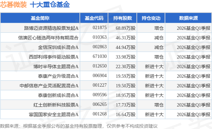Click fund code 006904
Image resolution: width=212 pixels, height=129 pixels.
pos(100,75)
